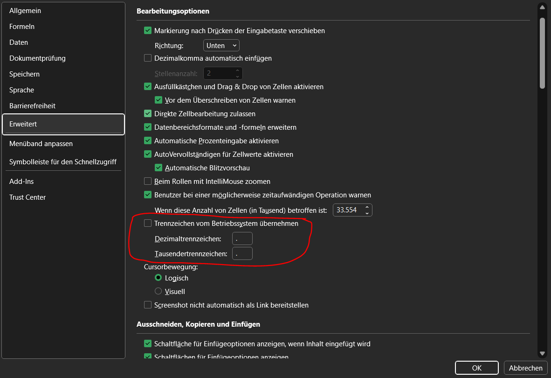Image resolution: width=551 pixels, height=378 pixels.
Task: Increase the 33.554 cell count value
Action: point(367,207)
